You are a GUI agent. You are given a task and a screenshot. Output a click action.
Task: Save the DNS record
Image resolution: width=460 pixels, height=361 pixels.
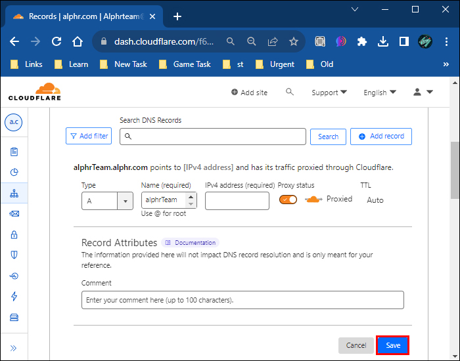click(393, 345)
